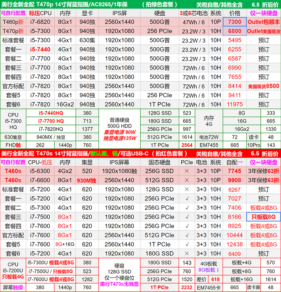
Task: Select the '集显电源 90W' text
Action: tap(120, 132)
